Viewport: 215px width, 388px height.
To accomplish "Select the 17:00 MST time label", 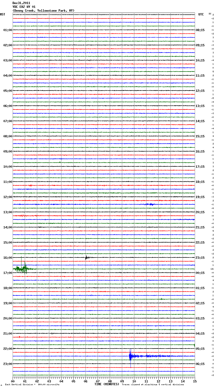I will pyautogui.click(x=8, y=273).
